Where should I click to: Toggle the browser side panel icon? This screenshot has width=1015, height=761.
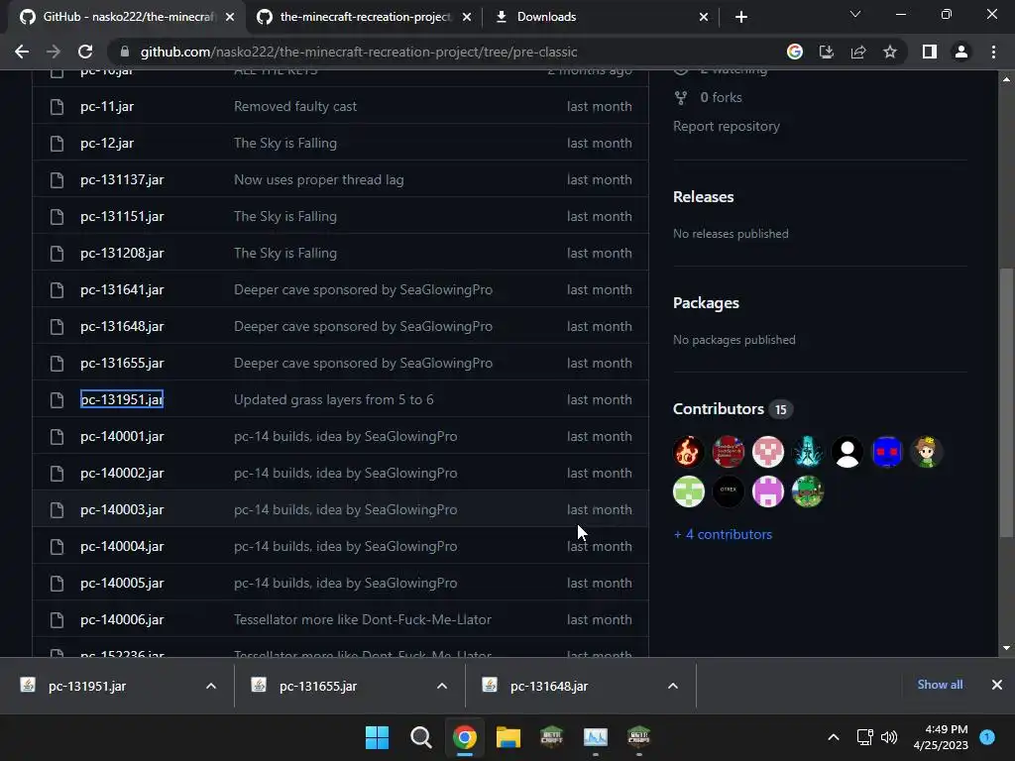[x=930, y=52]
